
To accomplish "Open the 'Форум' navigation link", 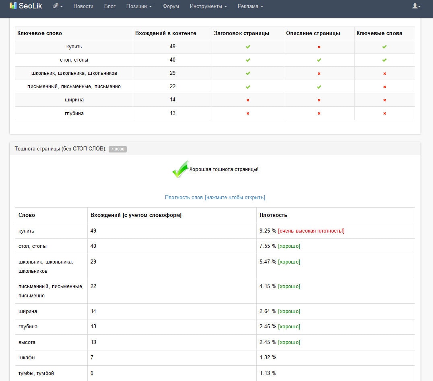I will point(171,6).
